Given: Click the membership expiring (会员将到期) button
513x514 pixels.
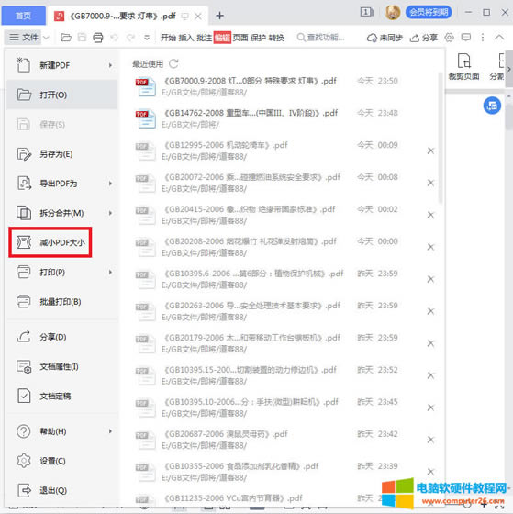Looking at the screenshot, I should [x=429, y=13].
